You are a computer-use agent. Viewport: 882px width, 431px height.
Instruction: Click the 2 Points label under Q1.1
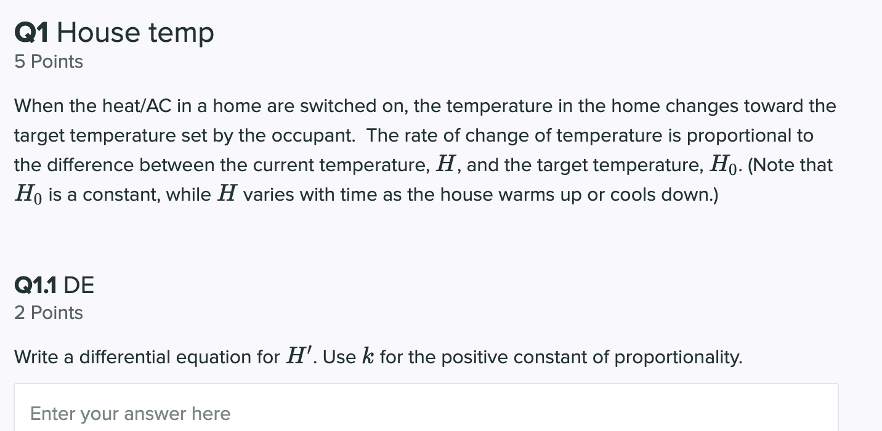48,313
